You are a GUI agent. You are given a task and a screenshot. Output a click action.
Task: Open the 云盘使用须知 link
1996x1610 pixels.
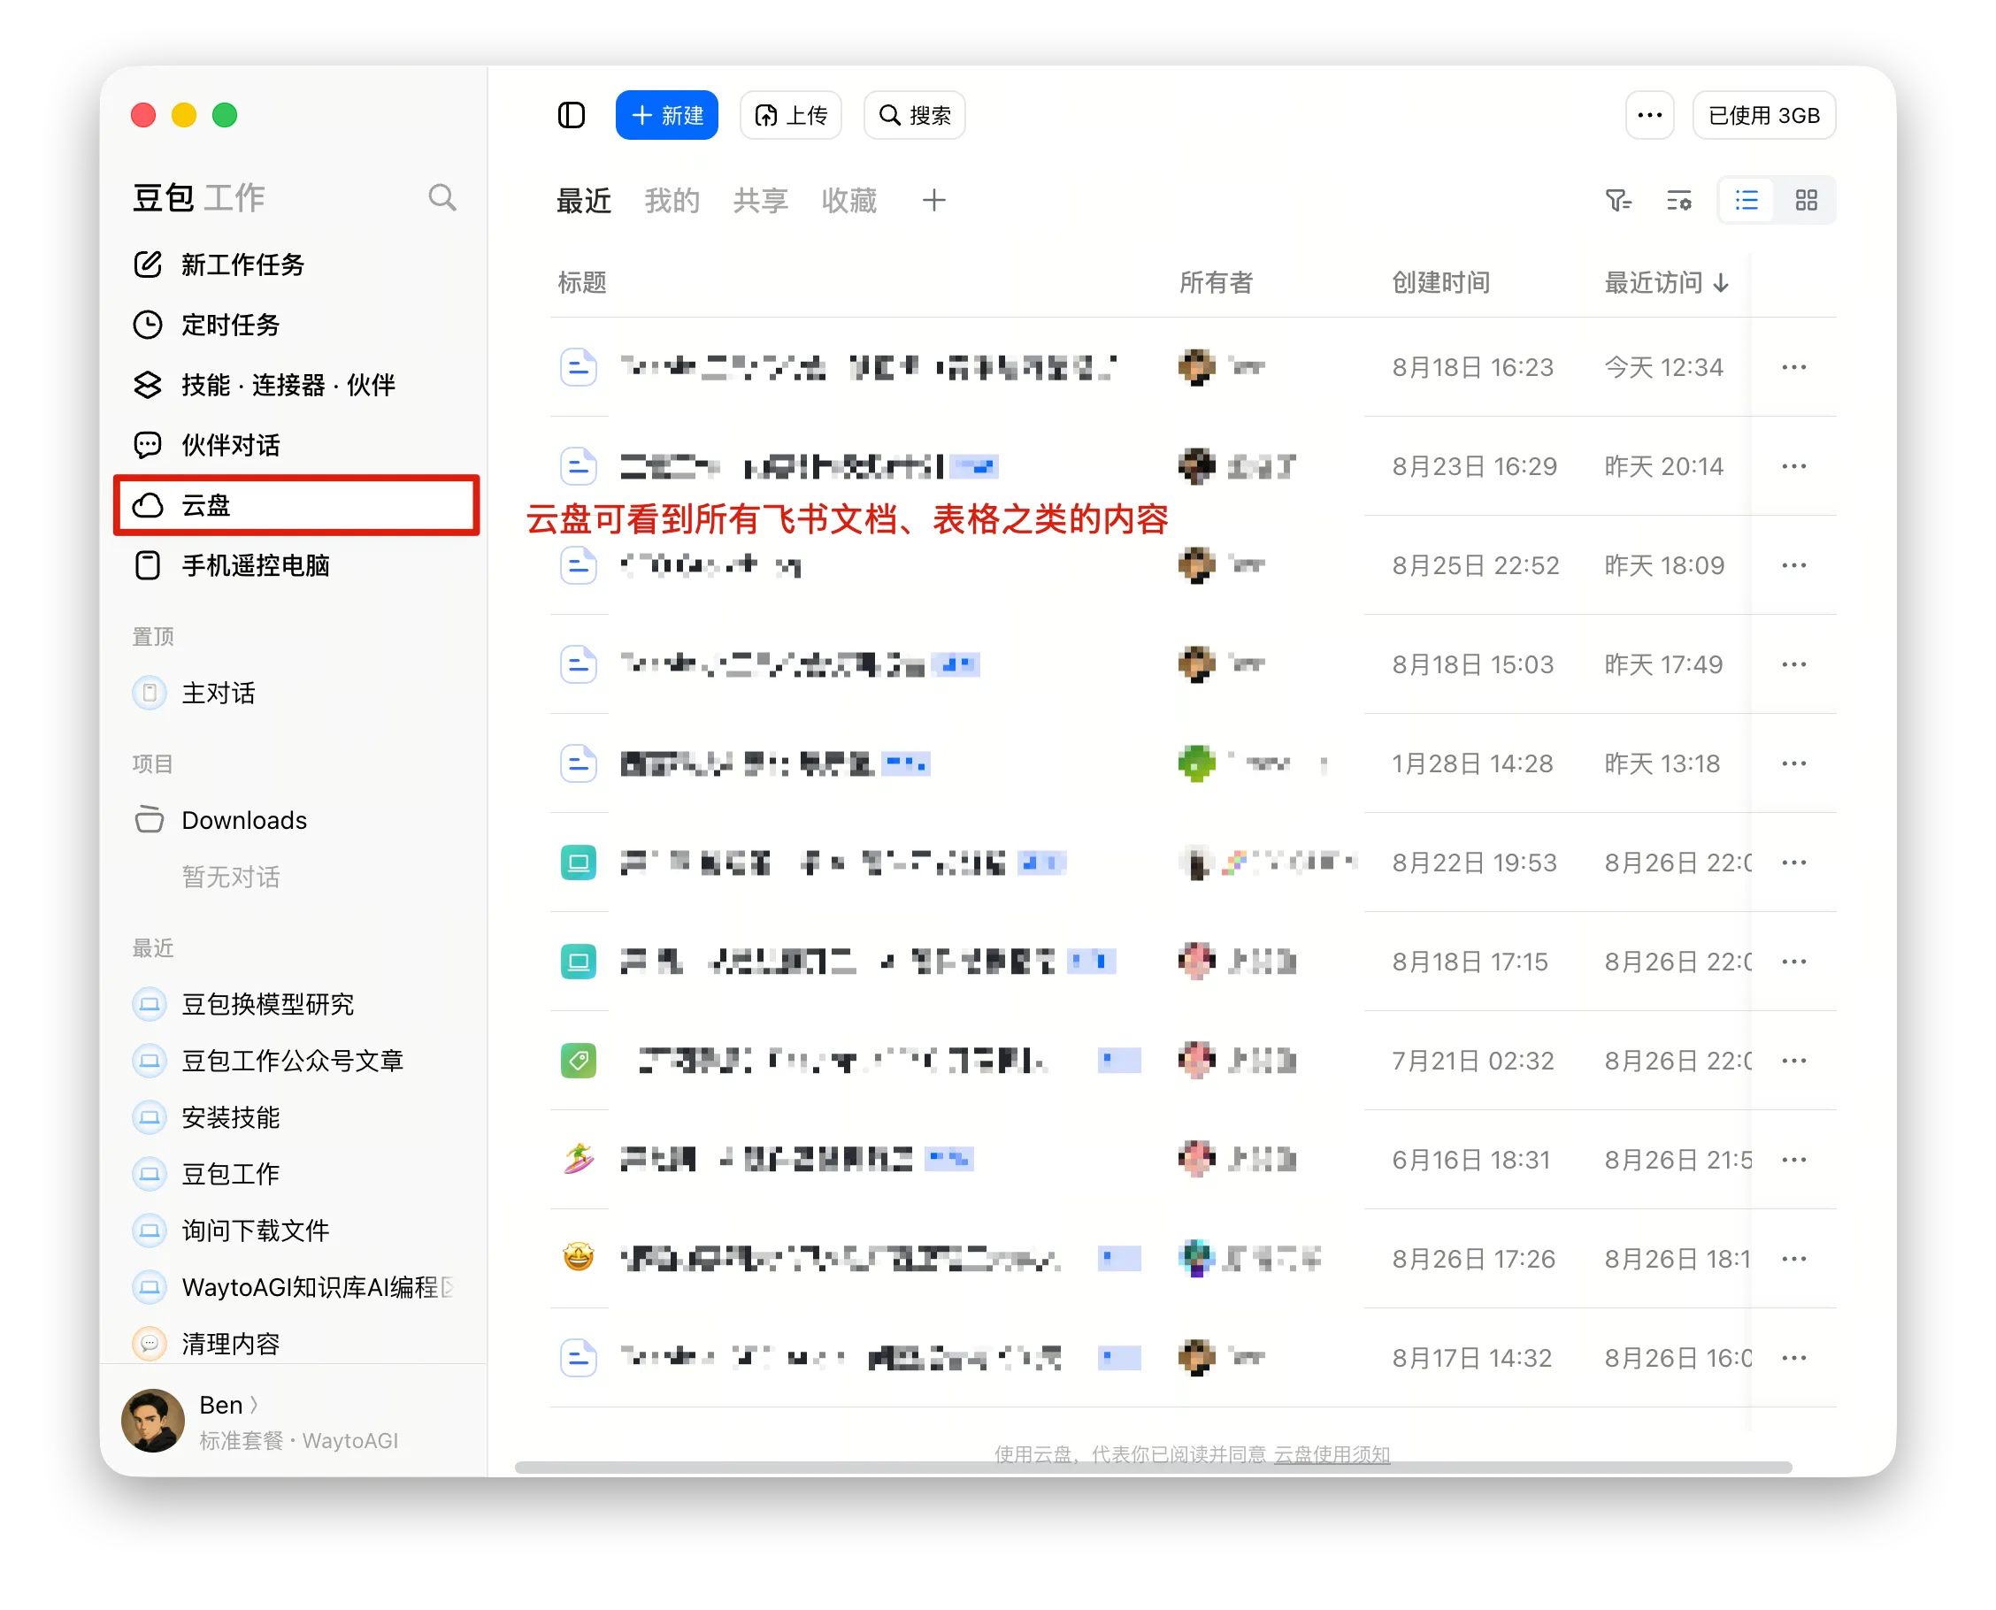coord(1332,1455)
